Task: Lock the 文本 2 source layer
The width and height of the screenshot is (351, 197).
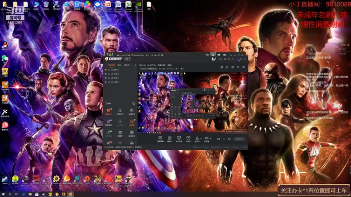Action: (109, 74)
